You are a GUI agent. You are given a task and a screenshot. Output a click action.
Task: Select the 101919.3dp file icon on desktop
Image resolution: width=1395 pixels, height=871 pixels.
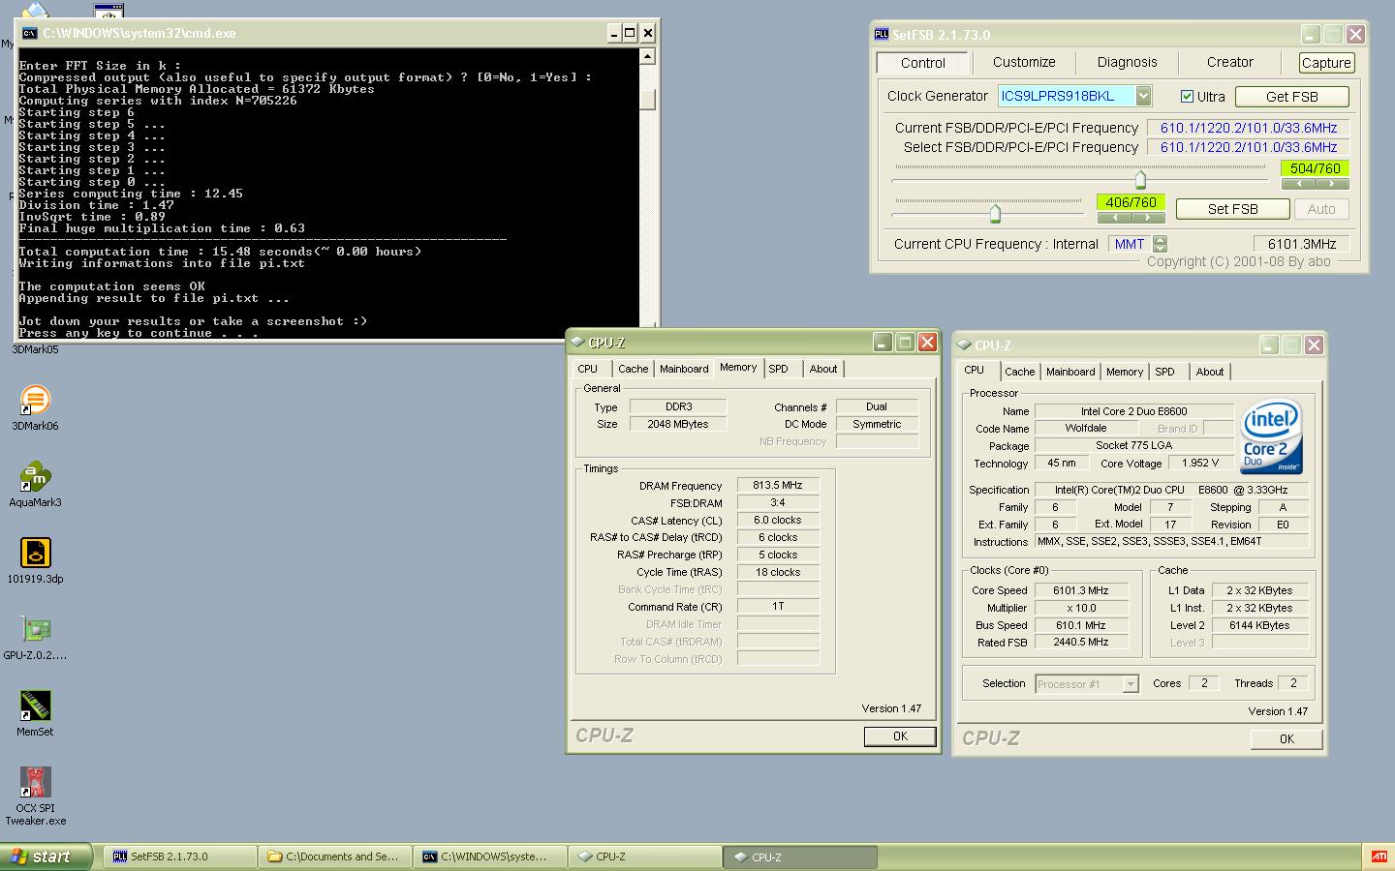35,553
